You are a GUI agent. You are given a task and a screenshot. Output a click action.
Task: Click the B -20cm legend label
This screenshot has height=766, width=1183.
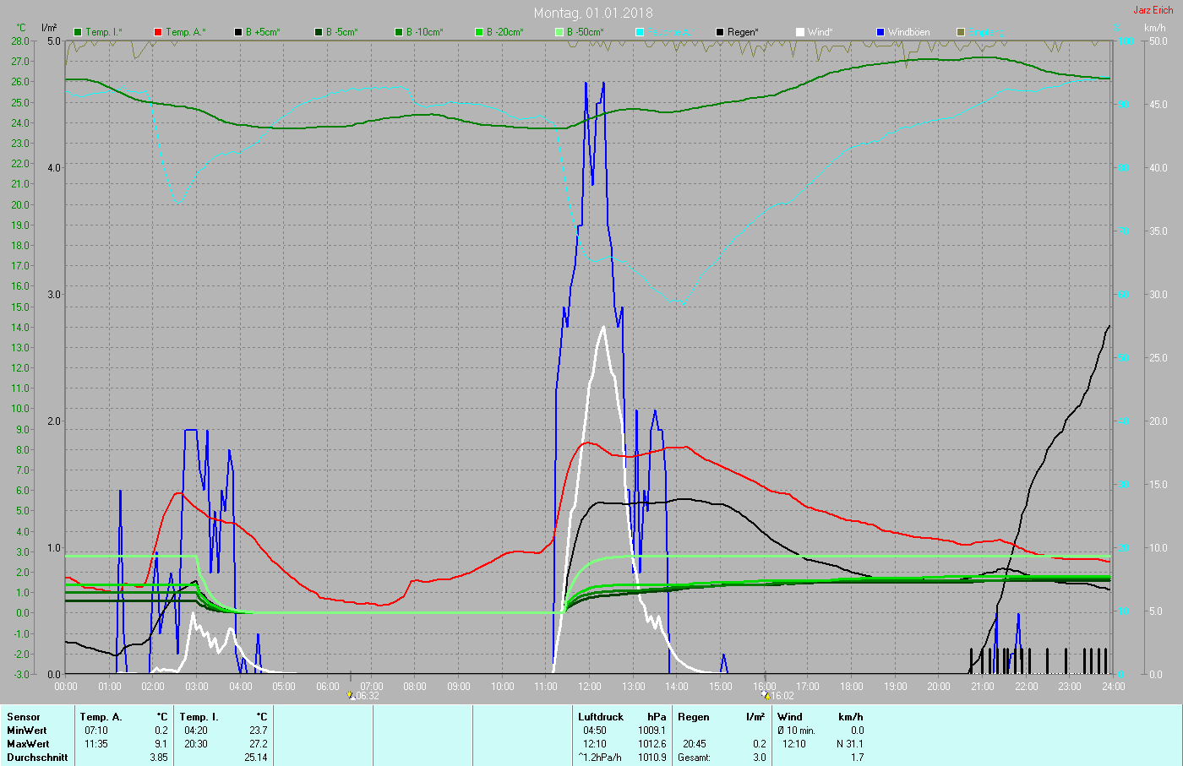coord(504,32)
